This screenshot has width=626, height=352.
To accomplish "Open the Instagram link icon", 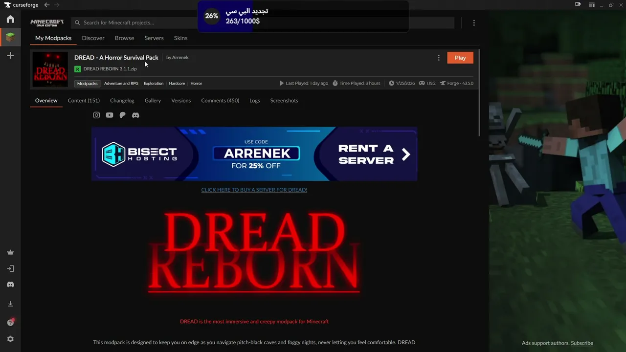I will pyautogui.click(x=96, y=115).
